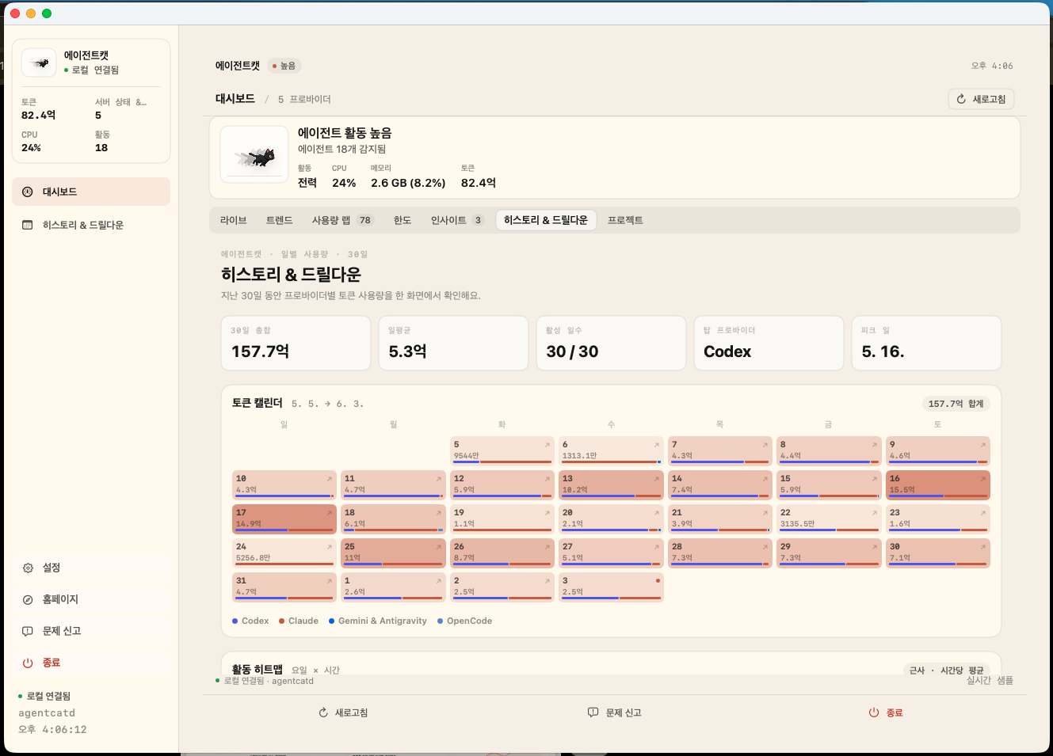Click the cat avatar in the sidebar profile card
Image resolution: width=1053 pixels, height=756 pixels.
[x=39, y=63]
